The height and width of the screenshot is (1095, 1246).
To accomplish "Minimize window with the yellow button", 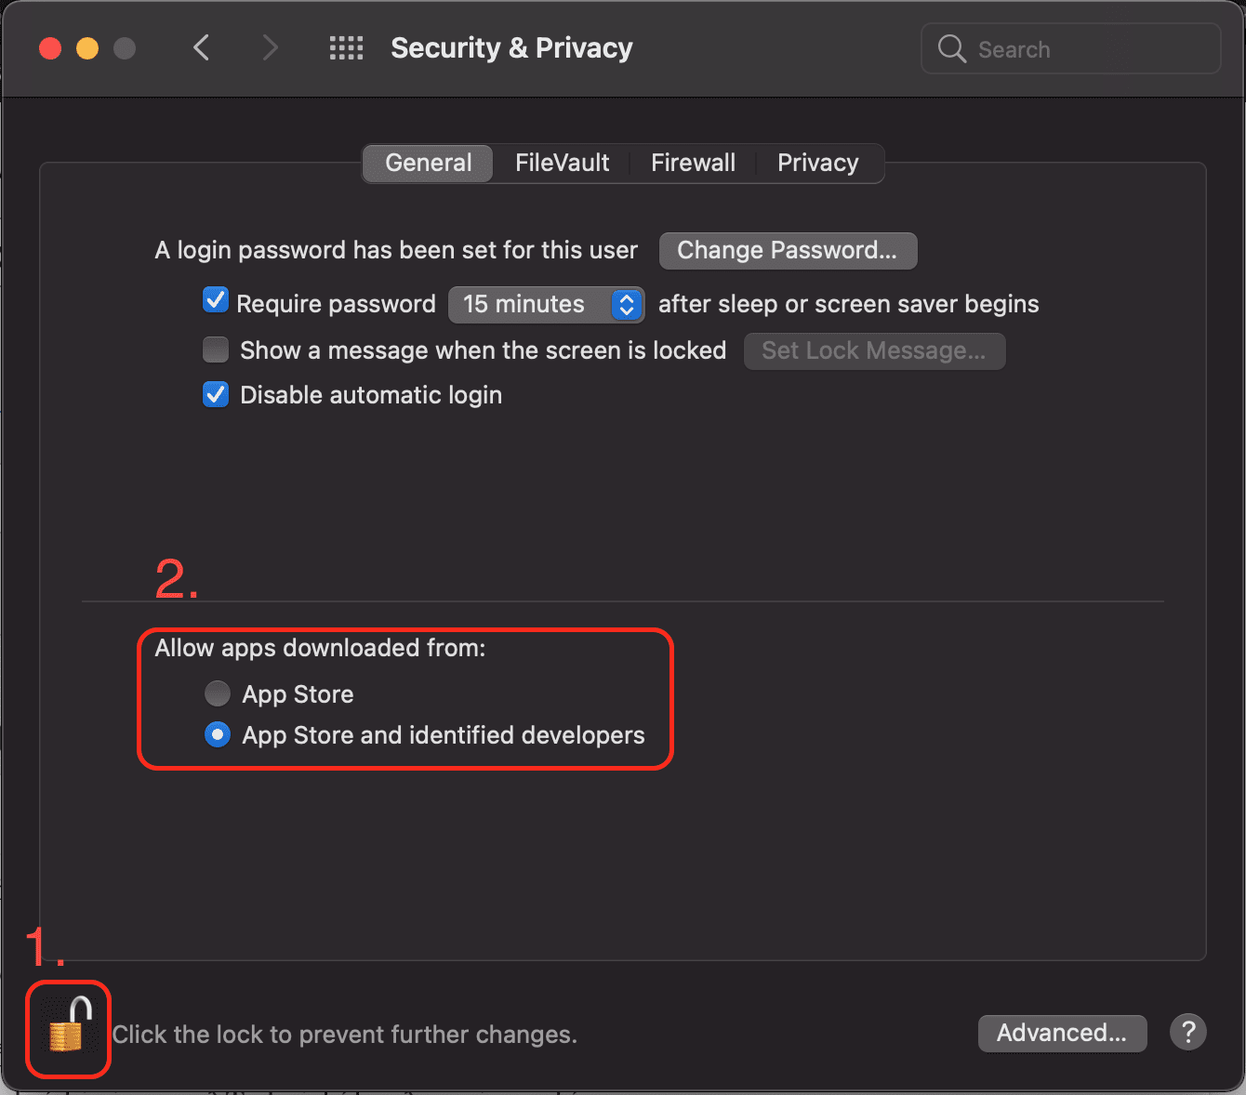I will [87, 48].
